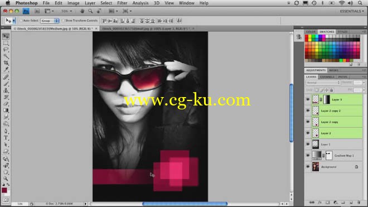The width and height of the screenshot is (368, 207).
Task: Click the canvas vertical scrollbar thumb
Action: point(291,113)
